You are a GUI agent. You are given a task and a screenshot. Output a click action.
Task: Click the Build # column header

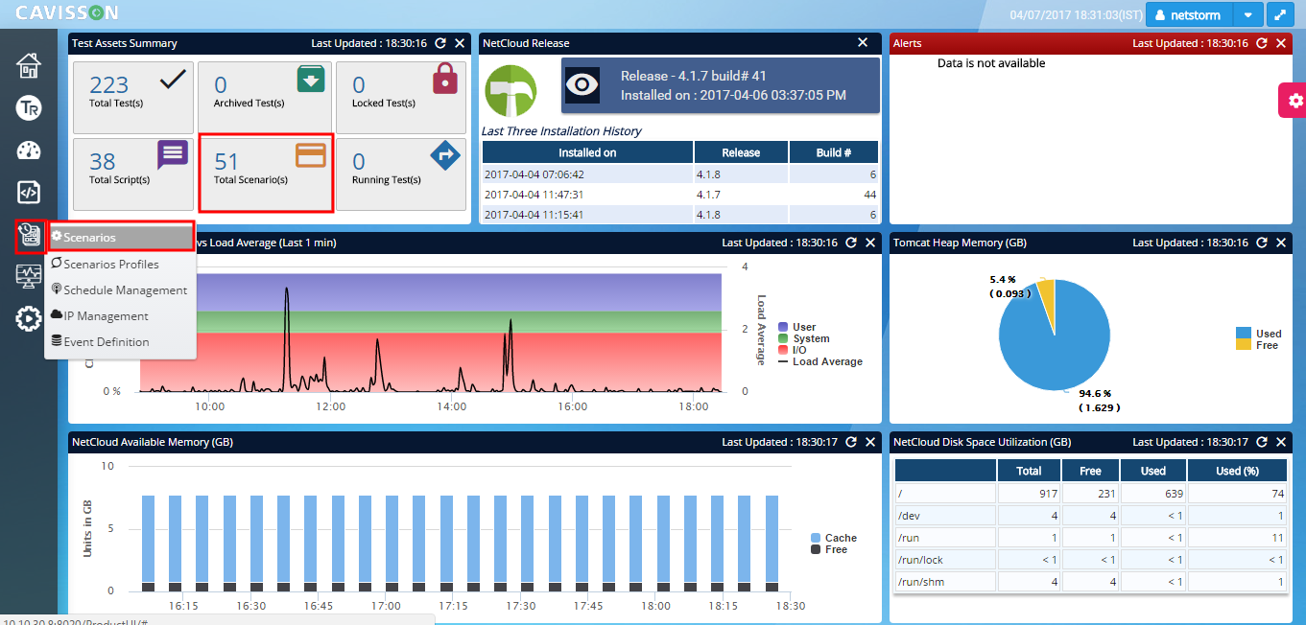(x=833, y=152)
